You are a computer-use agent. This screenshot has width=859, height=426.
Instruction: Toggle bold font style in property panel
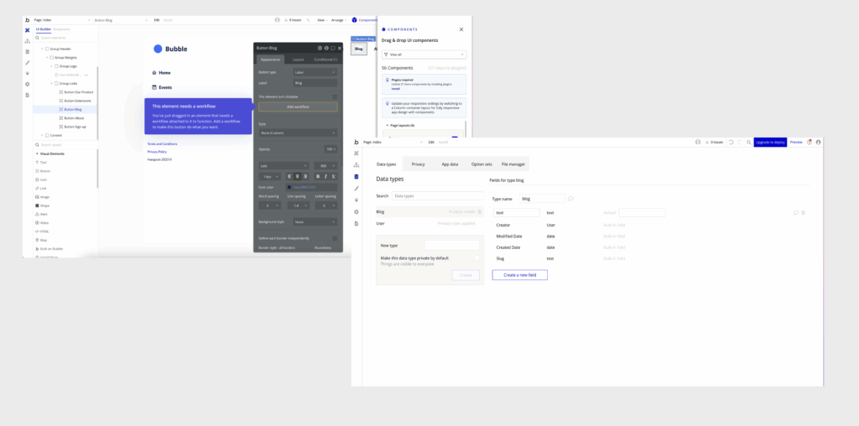[318, 176]
